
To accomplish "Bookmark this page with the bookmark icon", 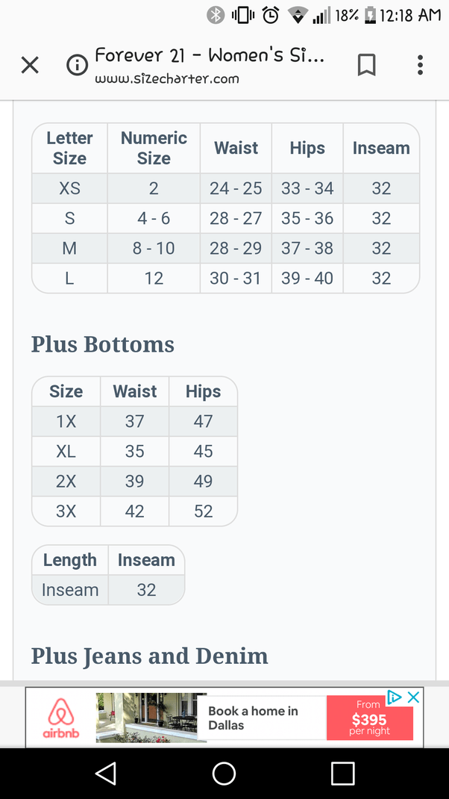I will (366, 66).
